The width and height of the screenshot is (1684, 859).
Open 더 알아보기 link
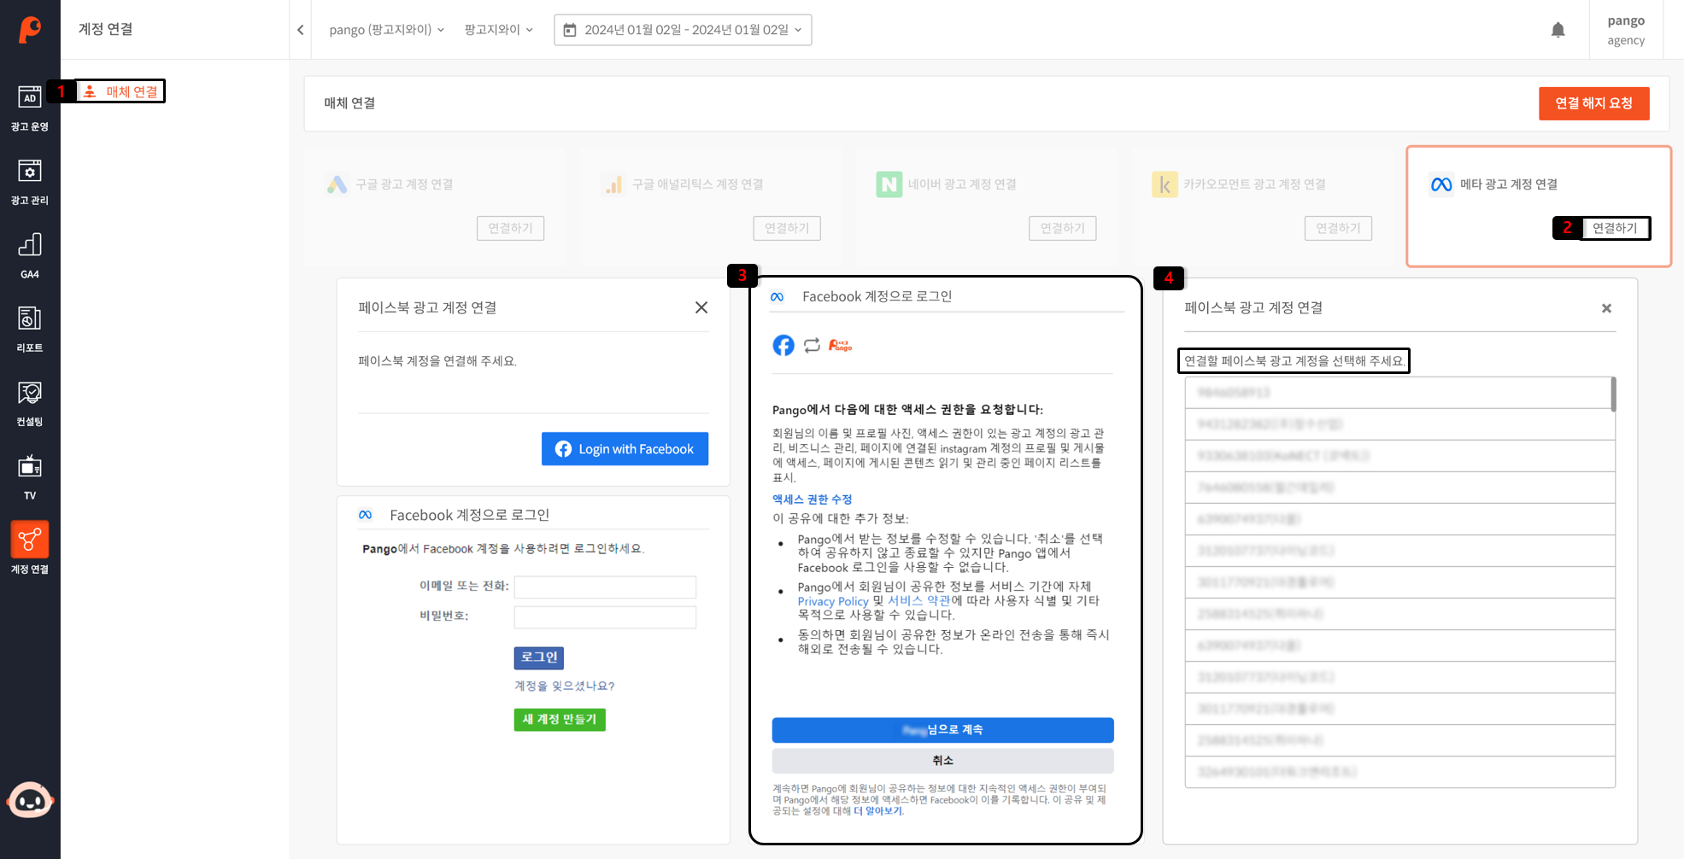click(x=877, y=811)
